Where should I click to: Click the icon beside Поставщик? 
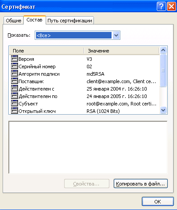(14, 81)
